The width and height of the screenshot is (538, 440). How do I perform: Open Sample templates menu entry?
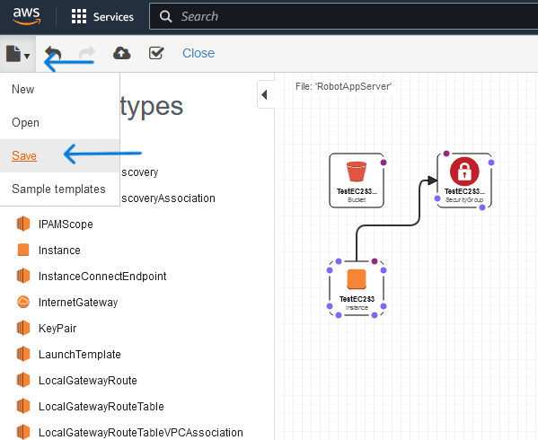(x=59, y=189)
